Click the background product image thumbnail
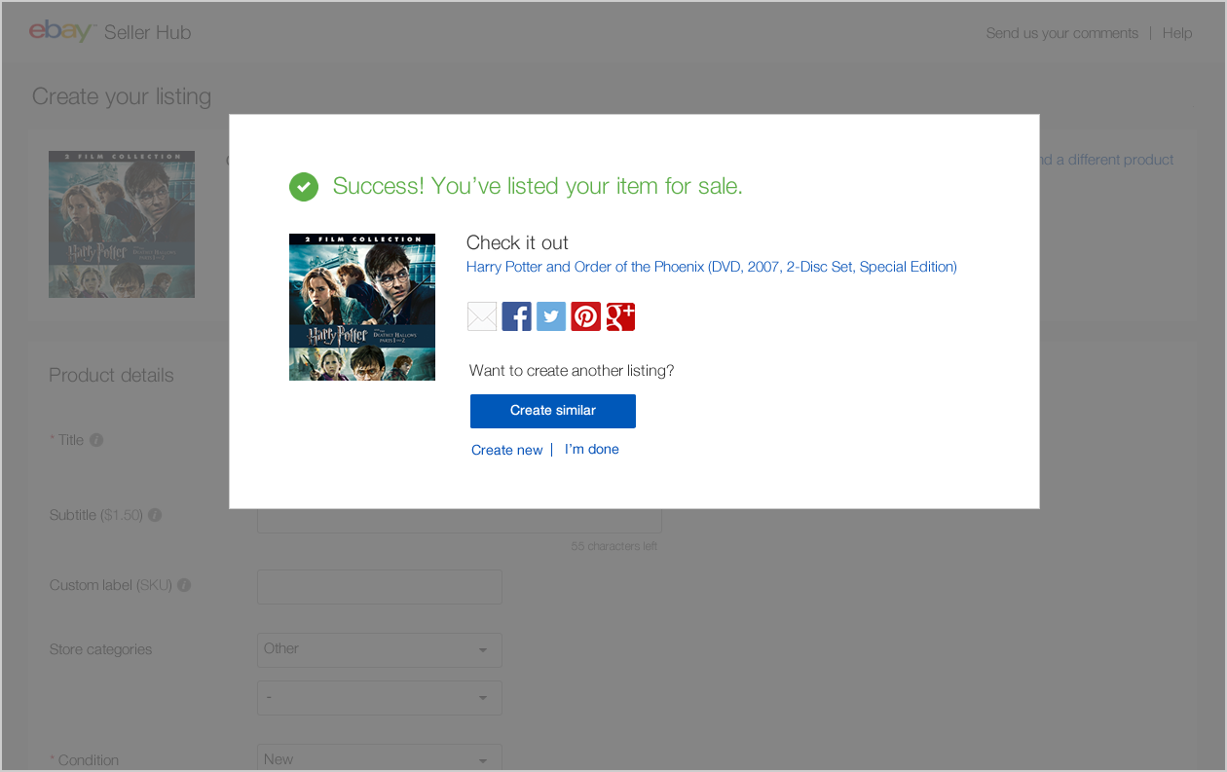 pyautogui.click(x=122, y=224)
